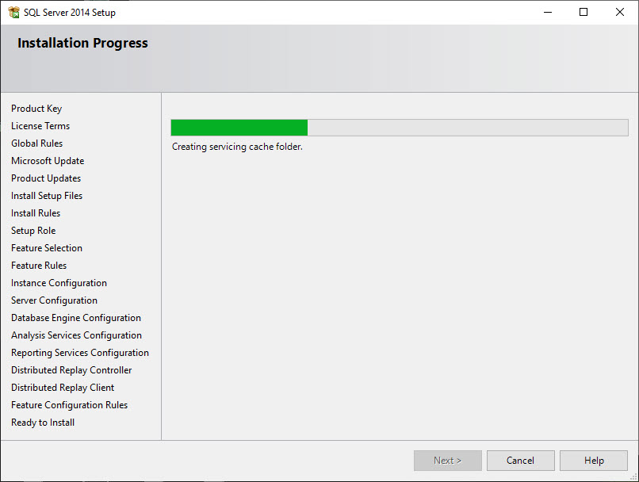639x482 pixels.
Task: Select the Distributed Replay Client step
Action: [63, 388]
